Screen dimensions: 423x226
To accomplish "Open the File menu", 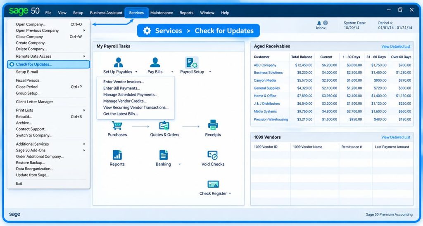I will (x=48, y=13).
